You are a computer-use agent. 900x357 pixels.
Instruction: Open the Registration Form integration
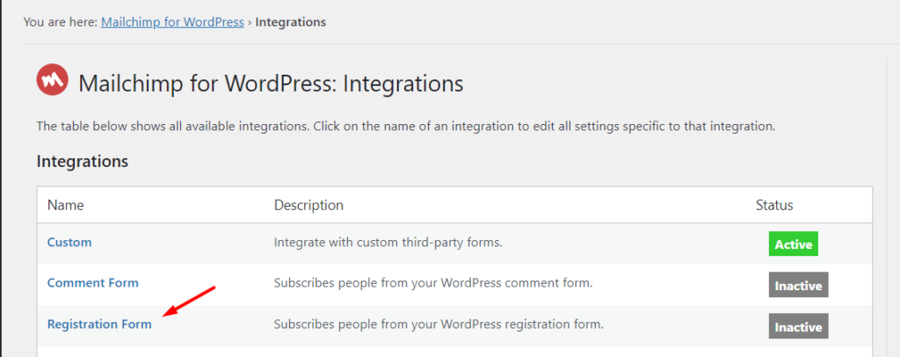point(99,324)
